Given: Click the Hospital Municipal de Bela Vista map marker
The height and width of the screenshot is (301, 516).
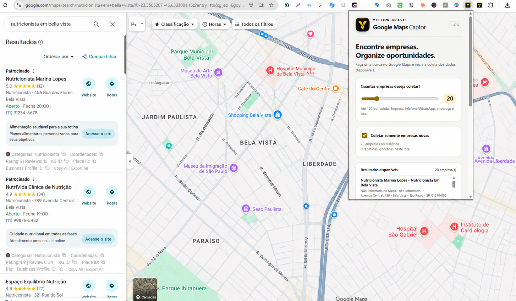Looking at the screenshot, I should [270, 71].
